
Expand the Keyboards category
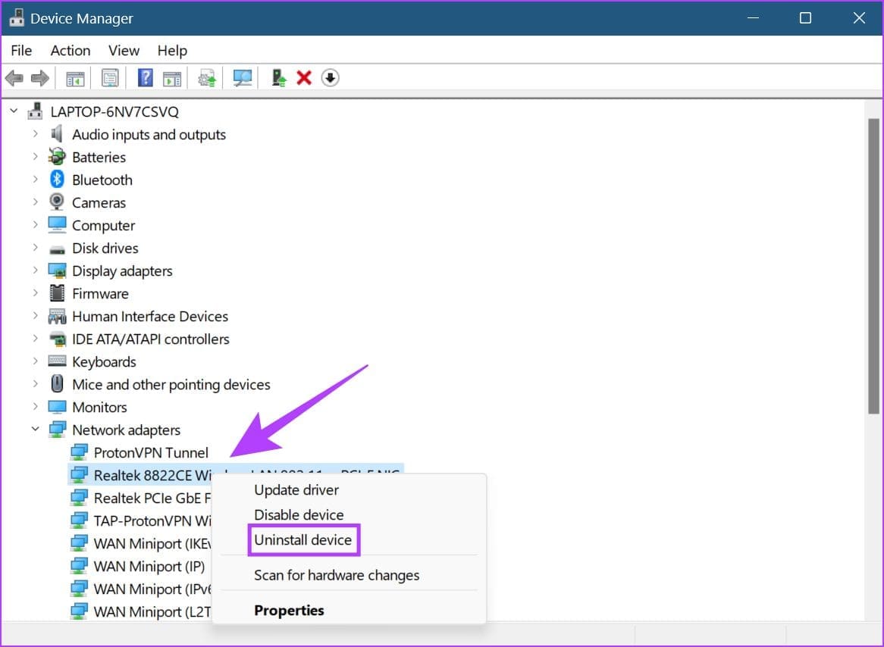35,361
